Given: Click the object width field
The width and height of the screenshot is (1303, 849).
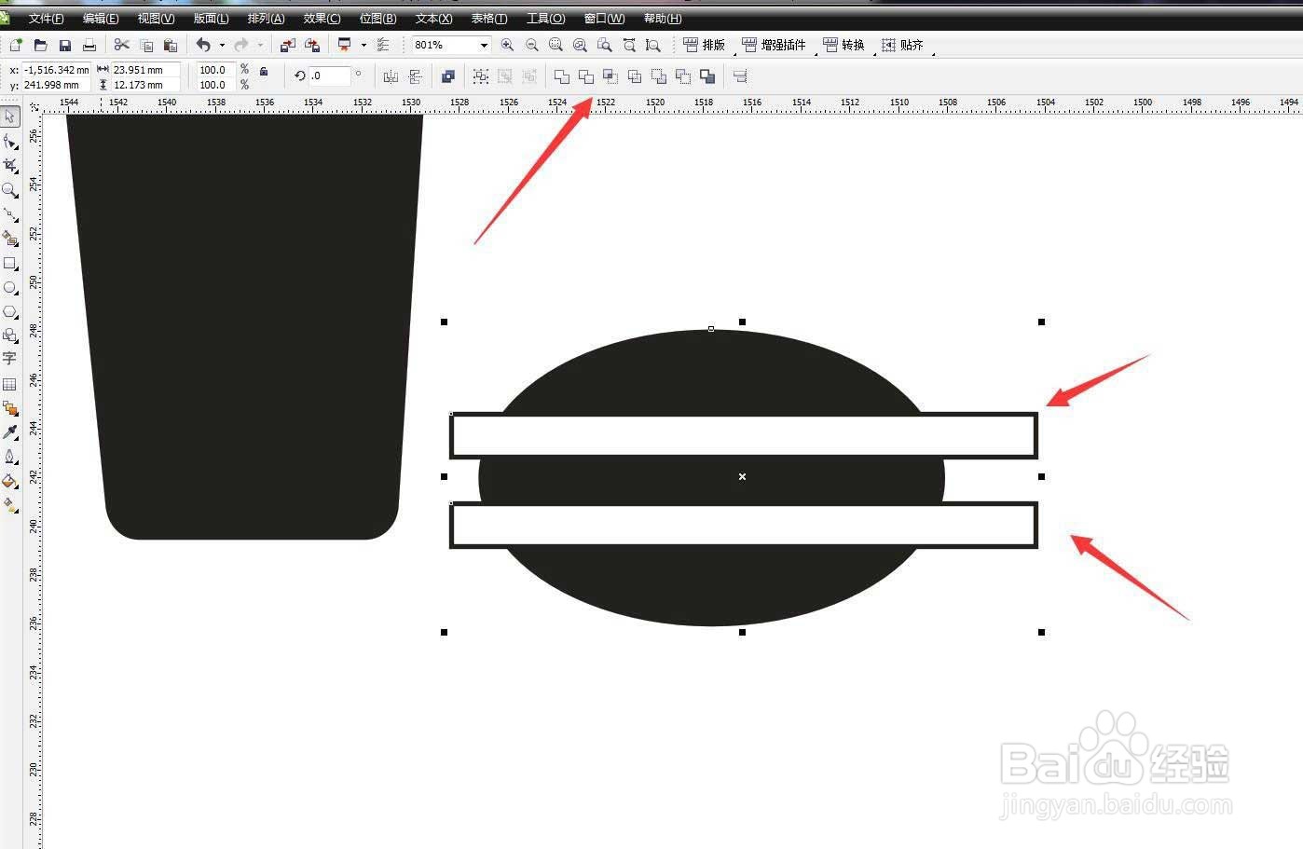Looking at the screenshot, I should pos(145,70).
